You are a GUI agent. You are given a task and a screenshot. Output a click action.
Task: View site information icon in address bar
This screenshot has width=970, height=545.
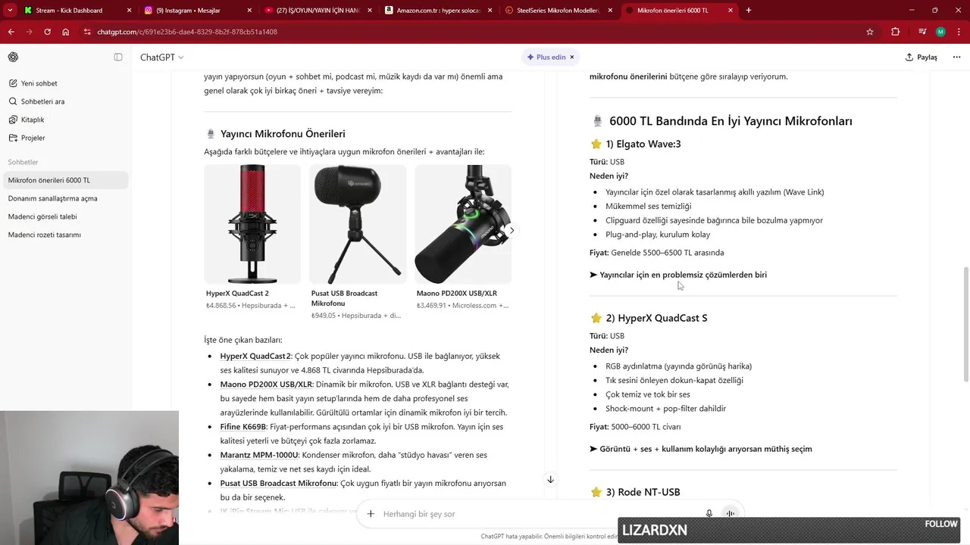(x=87, y=32)
